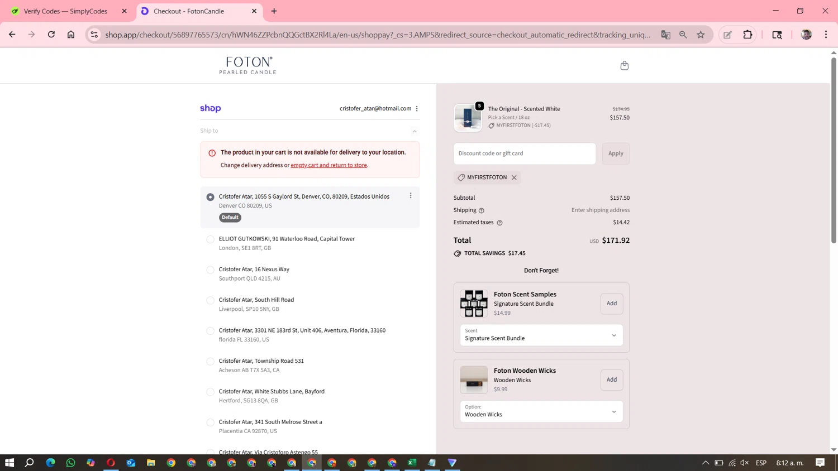Reload the checkout page
This screenshot has width=838, height=471.
(51, 35)
